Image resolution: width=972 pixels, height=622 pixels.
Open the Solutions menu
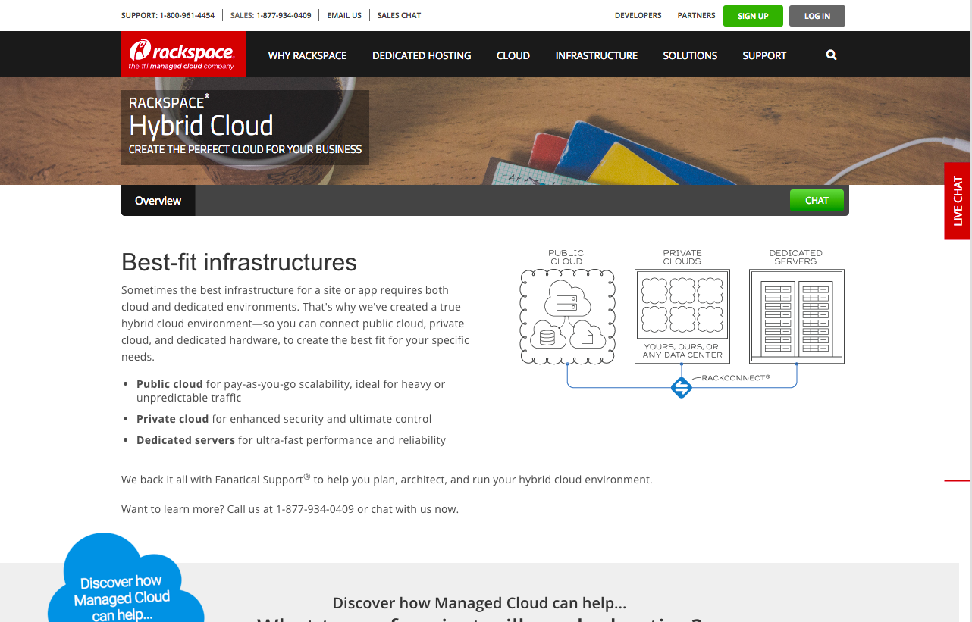690,55
